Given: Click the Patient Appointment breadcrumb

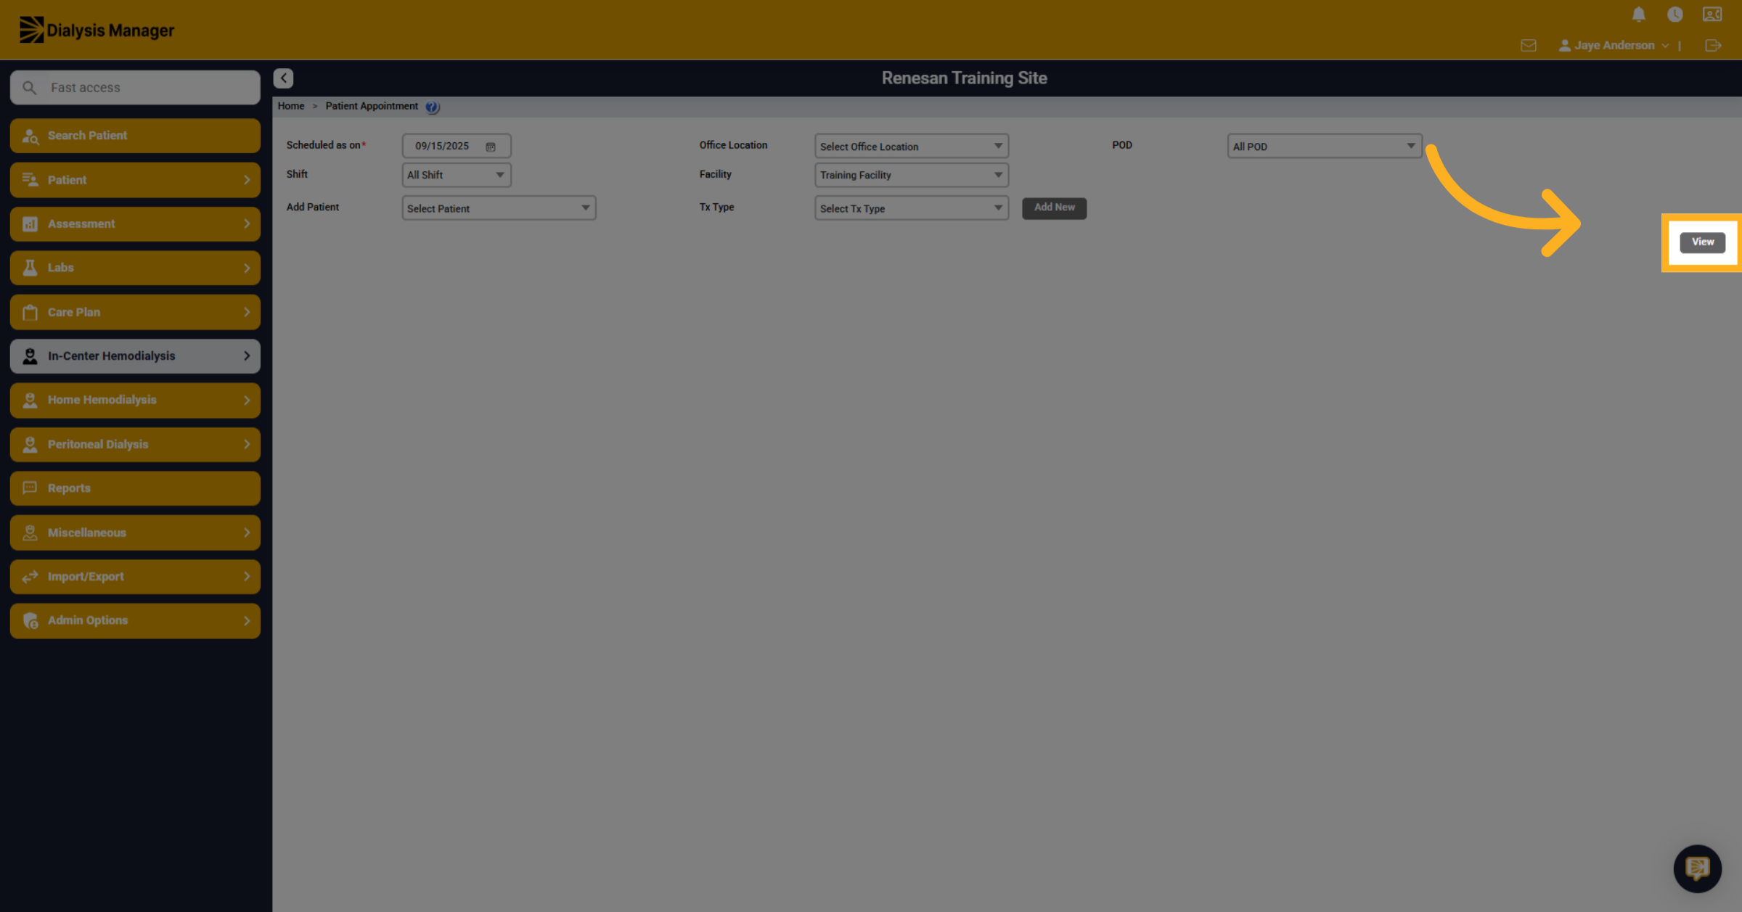Looking at the screenshot, I should [372, 106].
